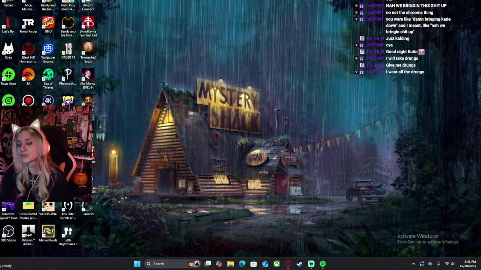Open Tormented Souls desktop shortcut

point(88,53)
